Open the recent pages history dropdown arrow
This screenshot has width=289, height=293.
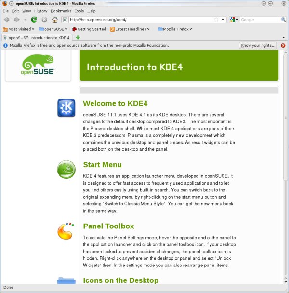pos(25,20)
